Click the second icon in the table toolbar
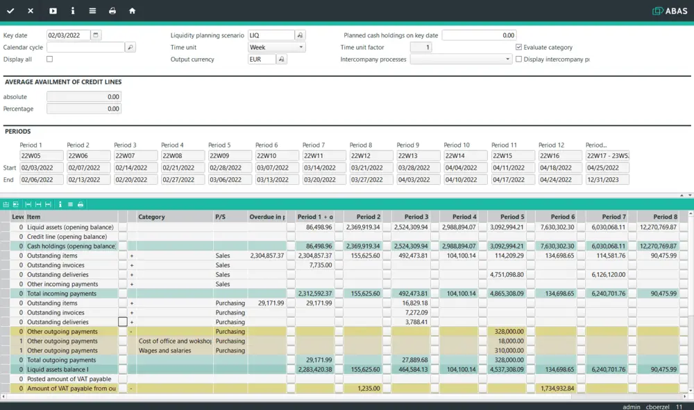 coord(15,204)
